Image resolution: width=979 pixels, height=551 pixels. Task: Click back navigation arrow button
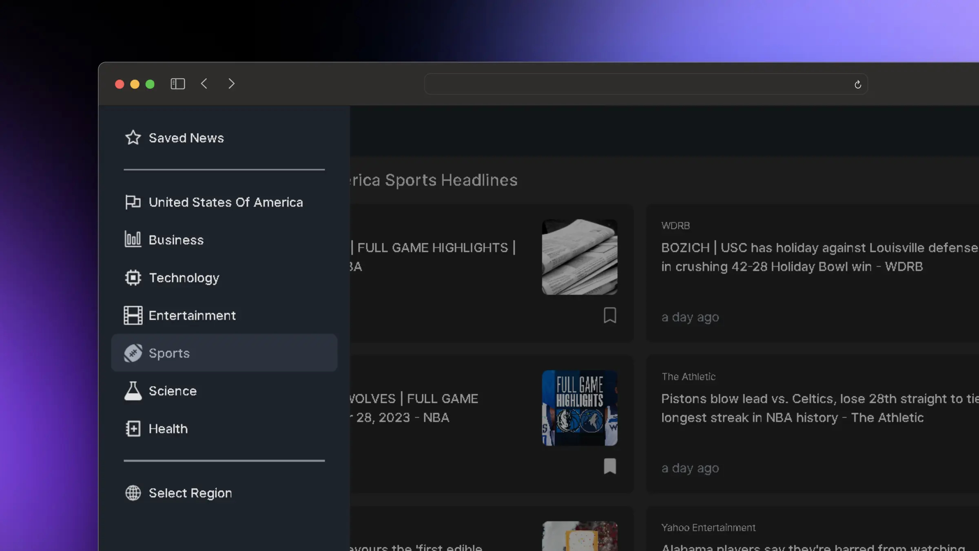coord(204,83)
